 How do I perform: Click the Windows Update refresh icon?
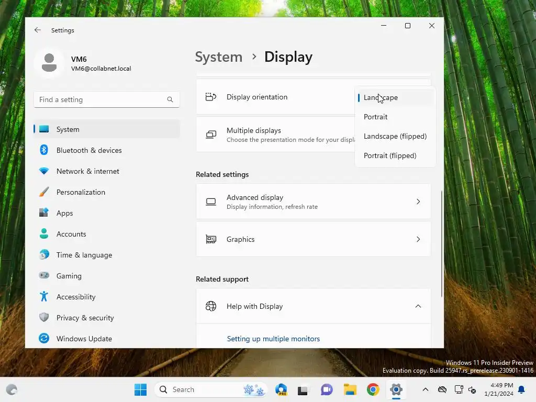44,338
